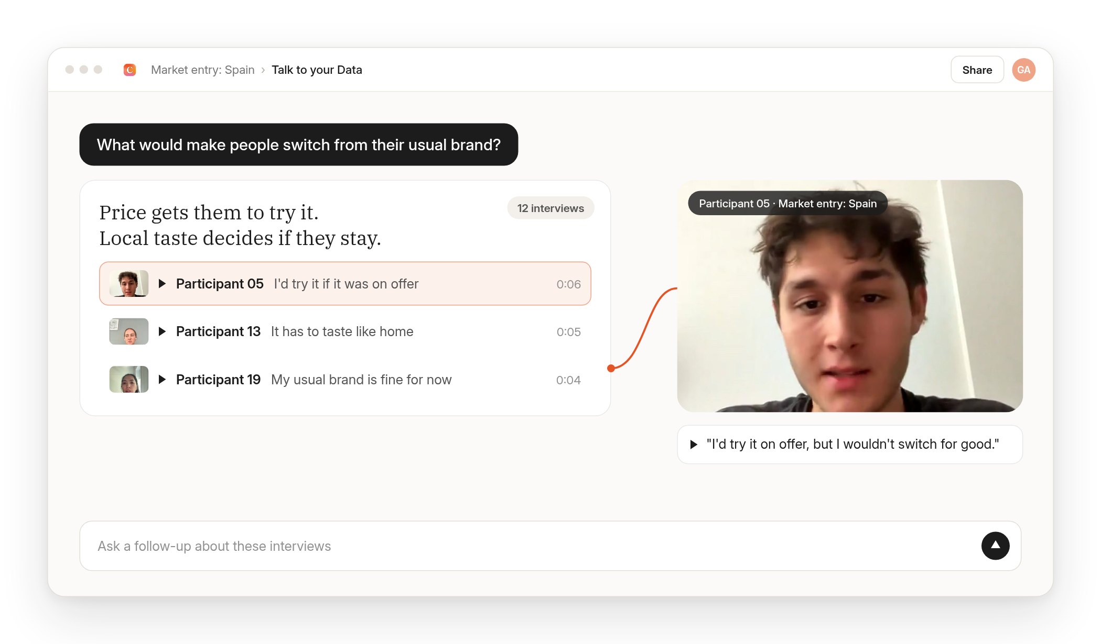Select "My usual brand is fine for now" quote

[361, 380]
